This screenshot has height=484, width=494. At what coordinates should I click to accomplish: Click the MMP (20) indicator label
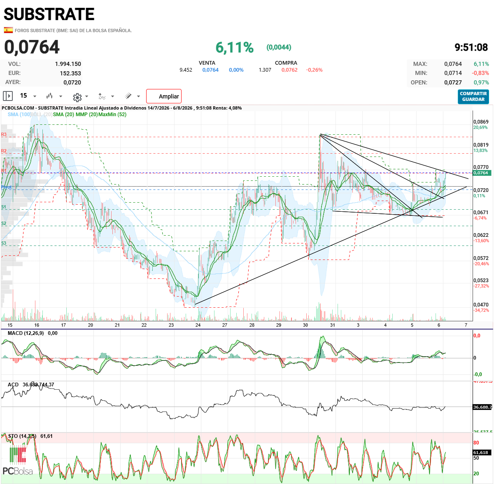[87, 115]
